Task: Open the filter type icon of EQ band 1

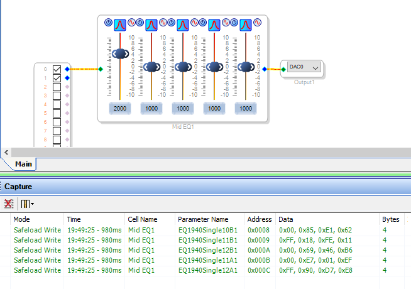Action: (120, 25)
